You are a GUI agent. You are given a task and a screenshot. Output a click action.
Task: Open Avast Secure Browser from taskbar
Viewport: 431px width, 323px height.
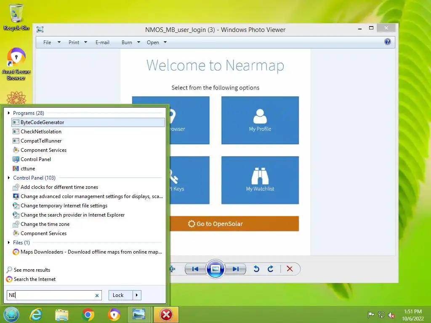[x=114, y=315]
